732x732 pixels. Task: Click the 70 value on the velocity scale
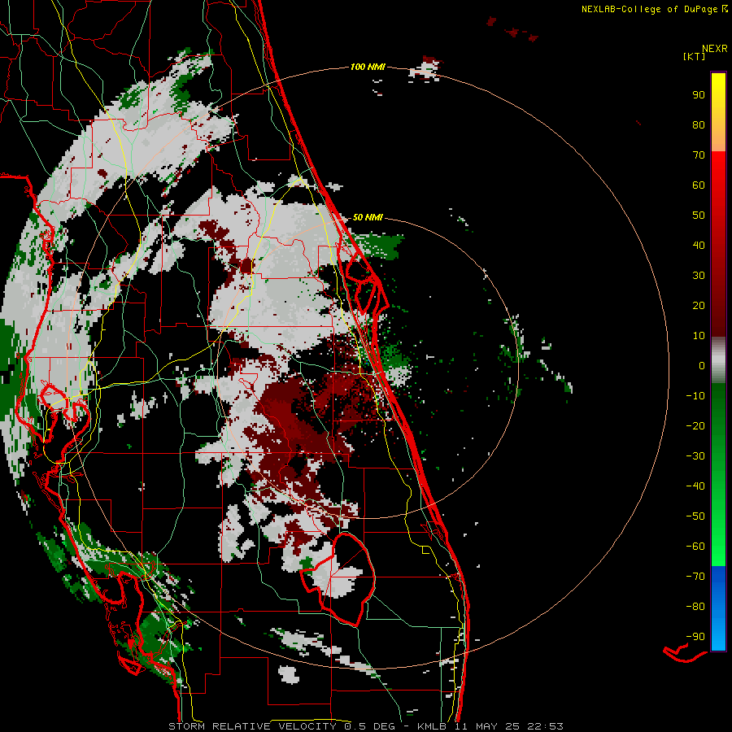click(x=699, y=155)
